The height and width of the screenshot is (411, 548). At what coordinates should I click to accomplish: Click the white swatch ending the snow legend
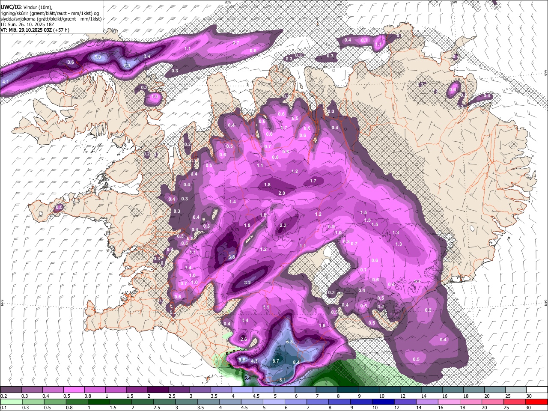click(x=536, y=390)
